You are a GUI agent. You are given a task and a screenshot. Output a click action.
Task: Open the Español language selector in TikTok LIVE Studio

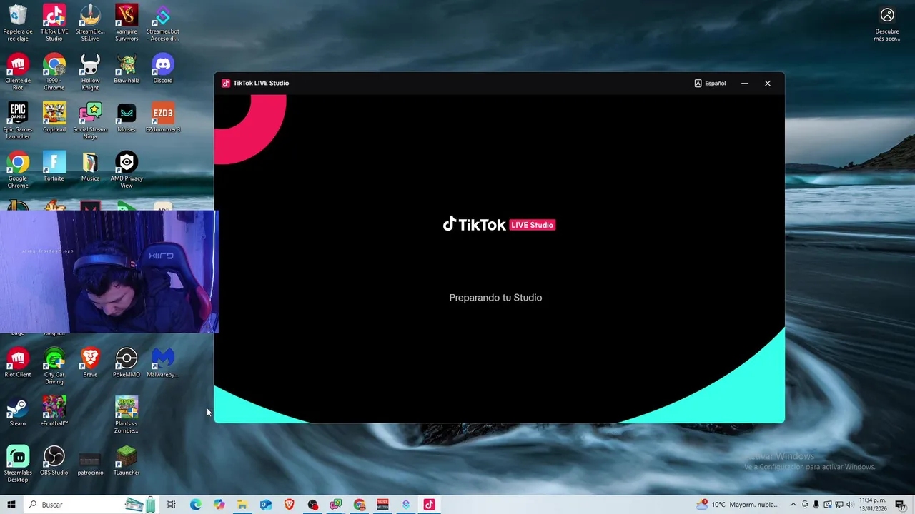click(710, 84)
